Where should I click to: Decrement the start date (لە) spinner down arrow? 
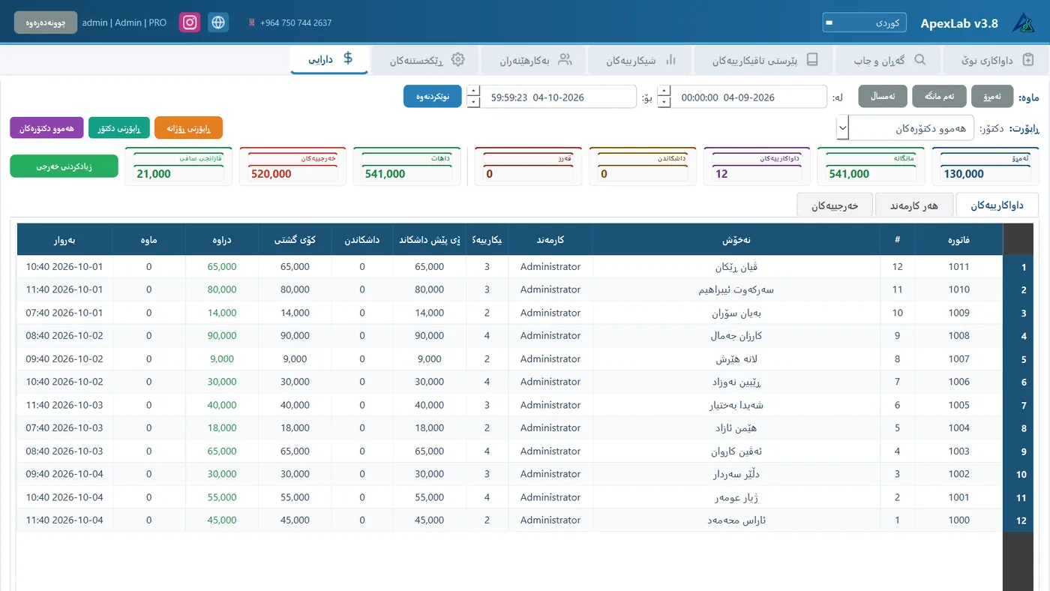tap(664, 102)
